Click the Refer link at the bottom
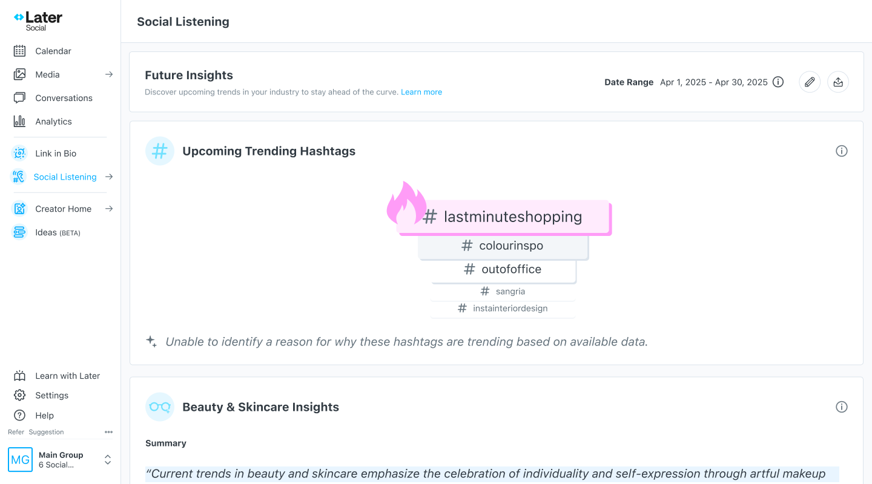This screenshot has height=484, width=872. 16,431
